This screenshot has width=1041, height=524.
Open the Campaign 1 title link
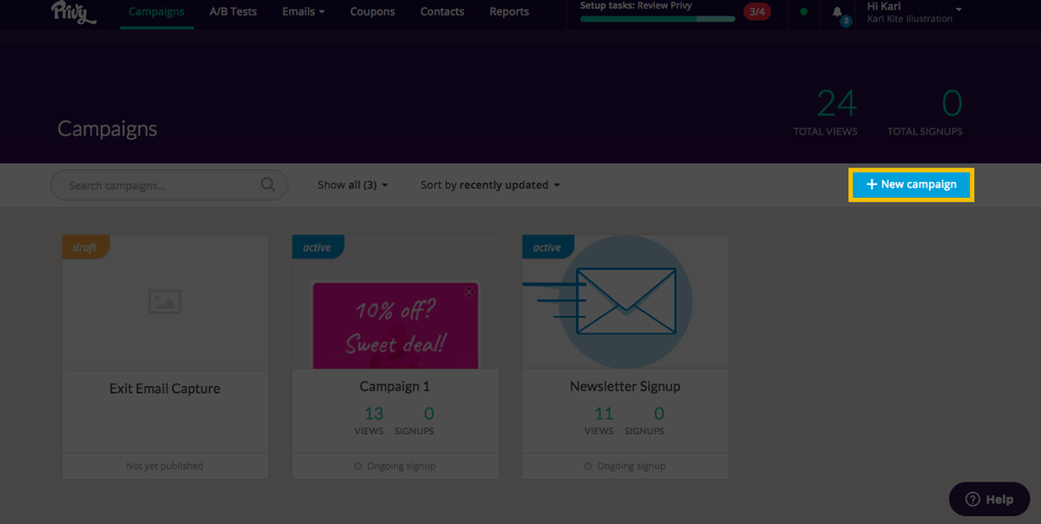[x=395, y=387]
